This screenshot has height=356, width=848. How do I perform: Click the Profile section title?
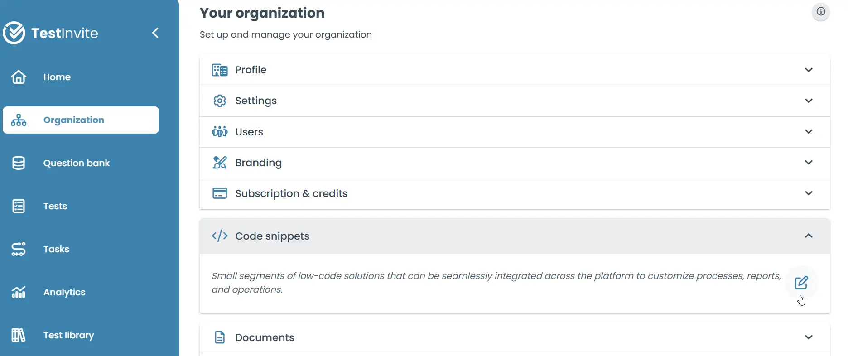tap(251, 70)
